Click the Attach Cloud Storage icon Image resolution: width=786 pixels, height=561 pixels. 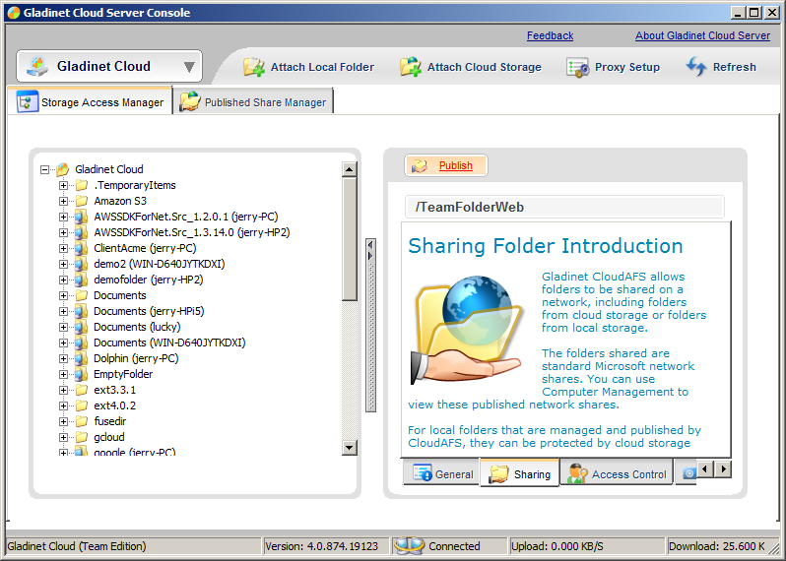pyautogui.click(x=411, y=67)
